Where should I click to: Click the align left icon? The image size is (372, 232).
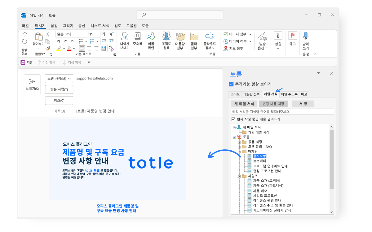click(x=82, y=48)
